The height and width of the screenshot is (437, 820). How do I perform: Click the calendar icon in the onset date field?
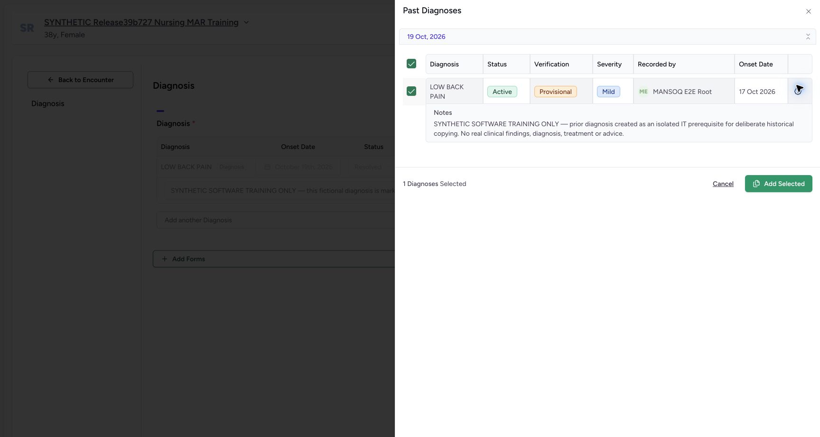click(267, 167)
